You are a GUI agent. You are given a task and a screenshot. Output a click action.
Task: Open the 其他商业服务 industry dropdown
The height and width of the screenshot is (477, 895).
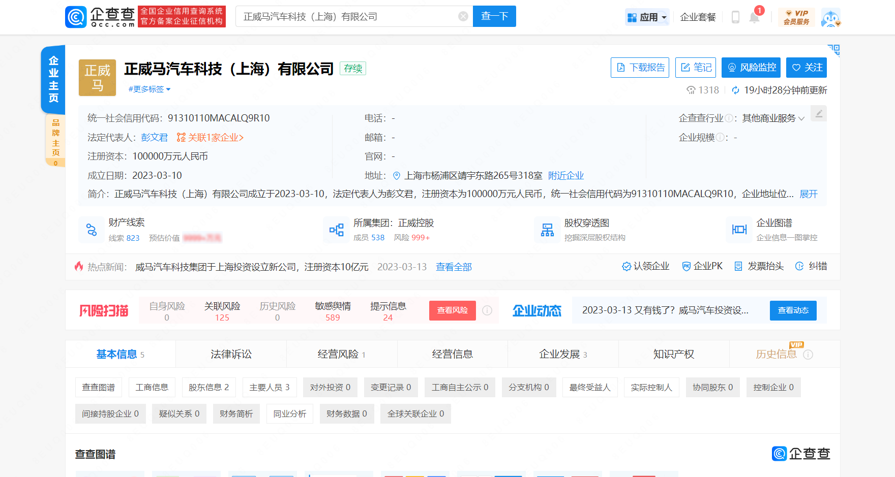point(773,118)
